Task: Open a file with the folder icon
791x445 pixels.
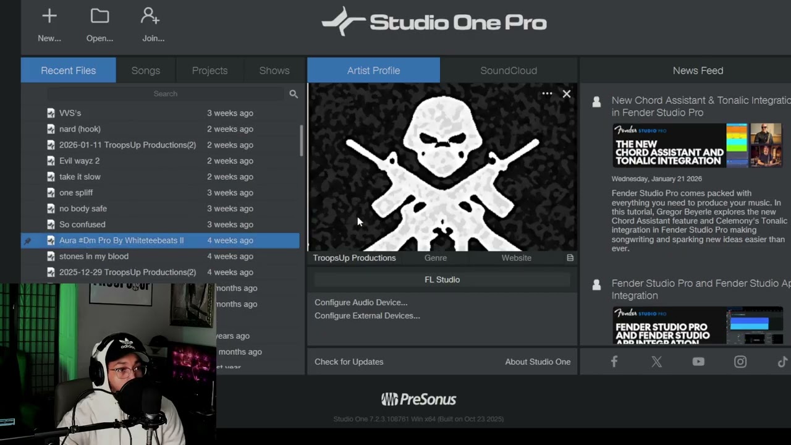Action: [99, 16]
